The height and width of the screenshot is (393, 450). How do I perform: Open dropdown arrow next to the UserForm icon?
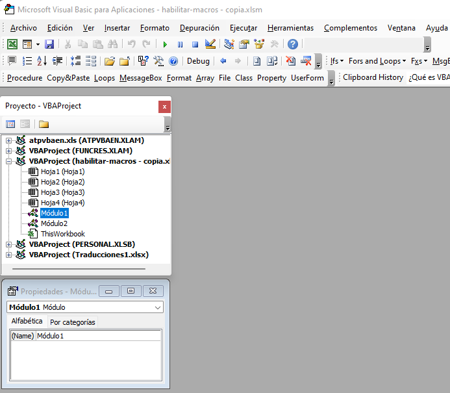coord(38,44)
